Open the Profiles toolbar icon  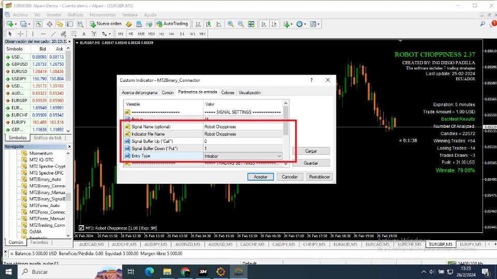pyautogui.click(x=24, y=24)
